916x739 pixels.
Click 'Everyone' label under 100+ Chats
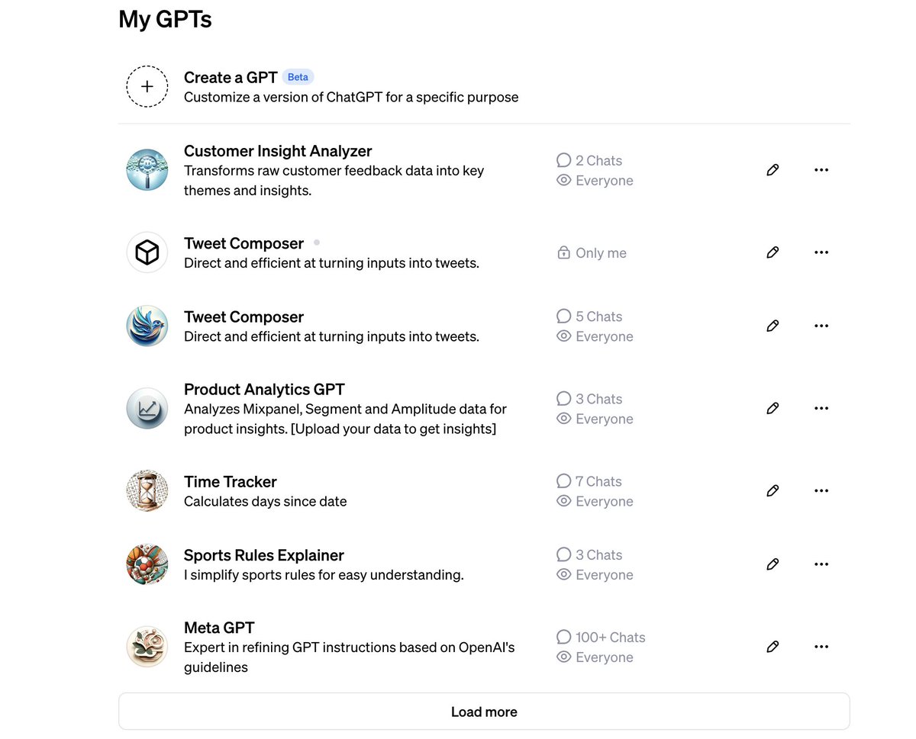point(595,657)
